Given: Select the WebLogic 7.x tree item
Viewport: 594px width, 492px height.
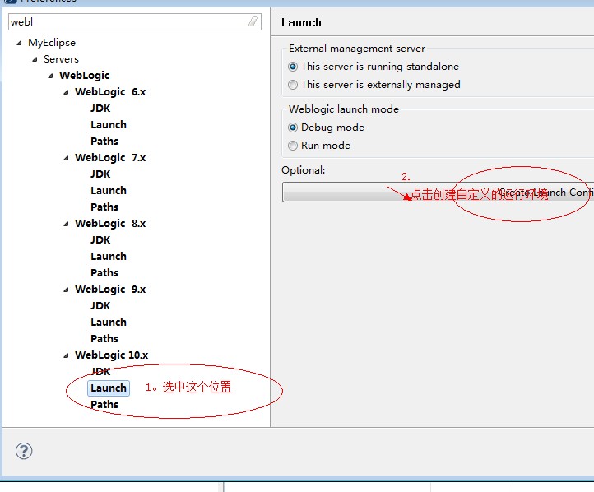Looking at the screenshot, I should [110, 158].
